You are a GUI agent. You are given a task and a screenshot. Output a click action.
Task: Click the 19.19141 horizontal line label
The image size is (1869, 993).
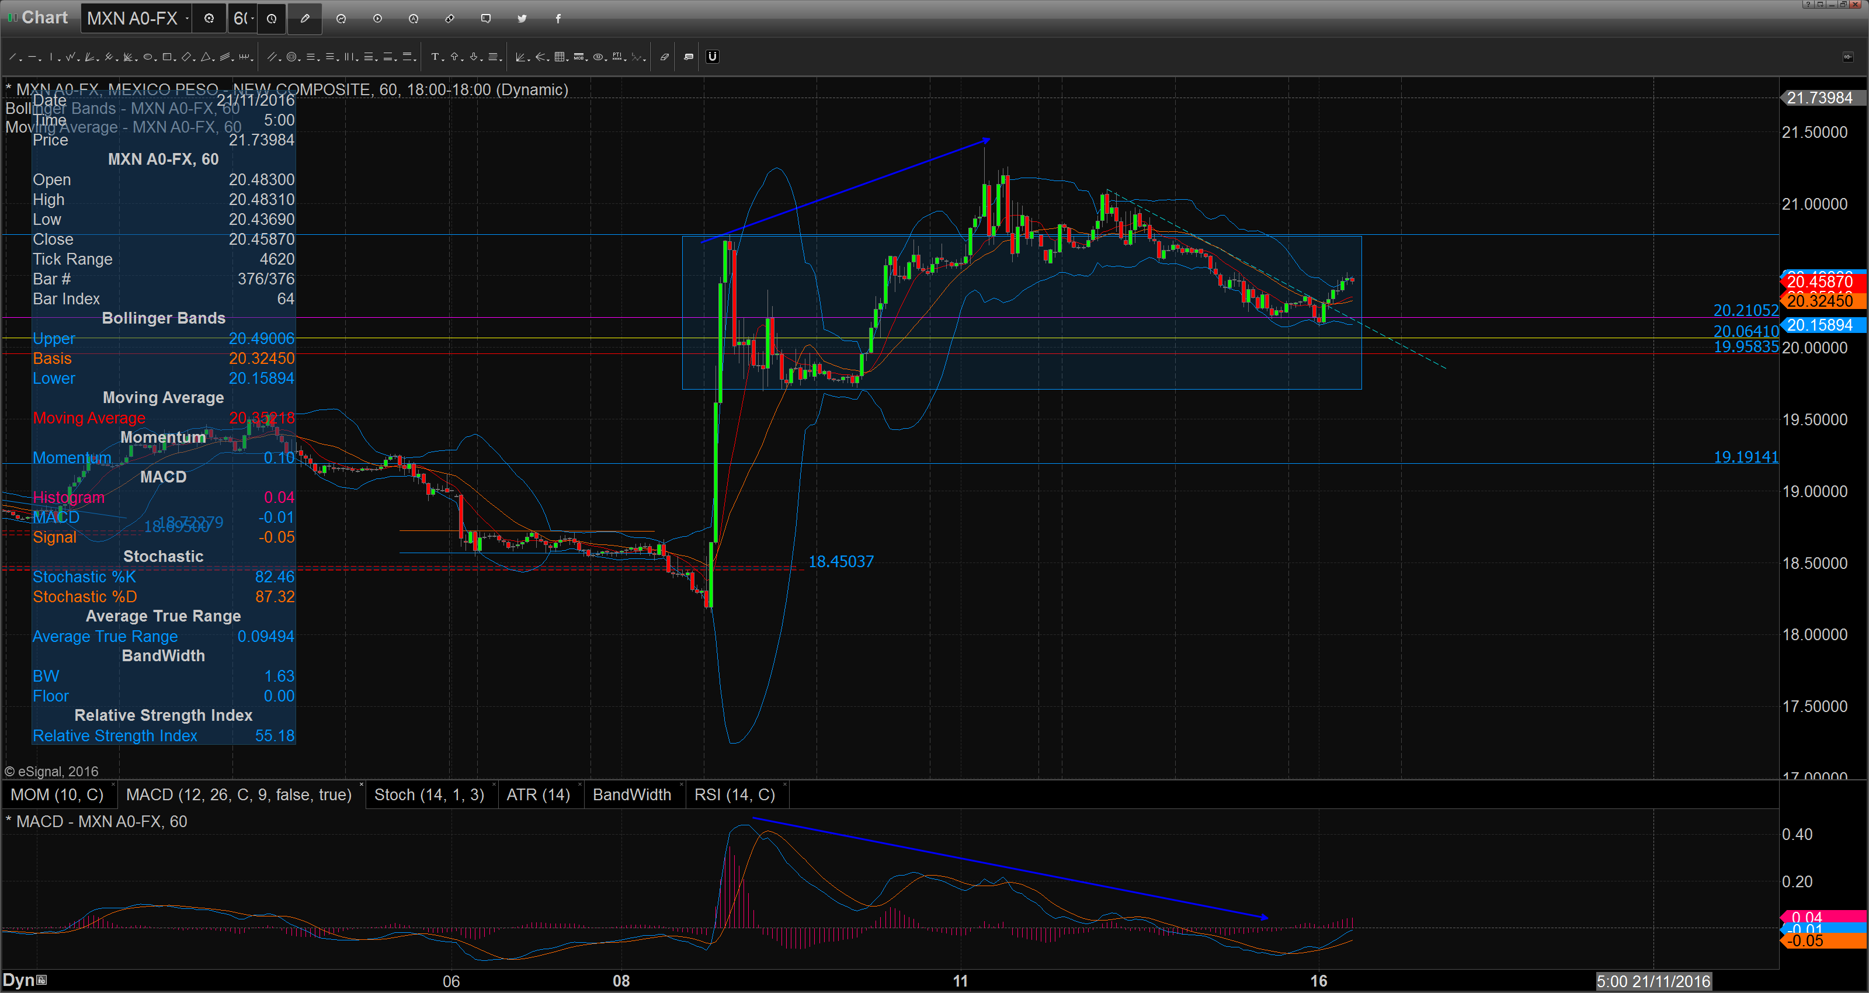pyautogui.click(x=1746, y=457)
